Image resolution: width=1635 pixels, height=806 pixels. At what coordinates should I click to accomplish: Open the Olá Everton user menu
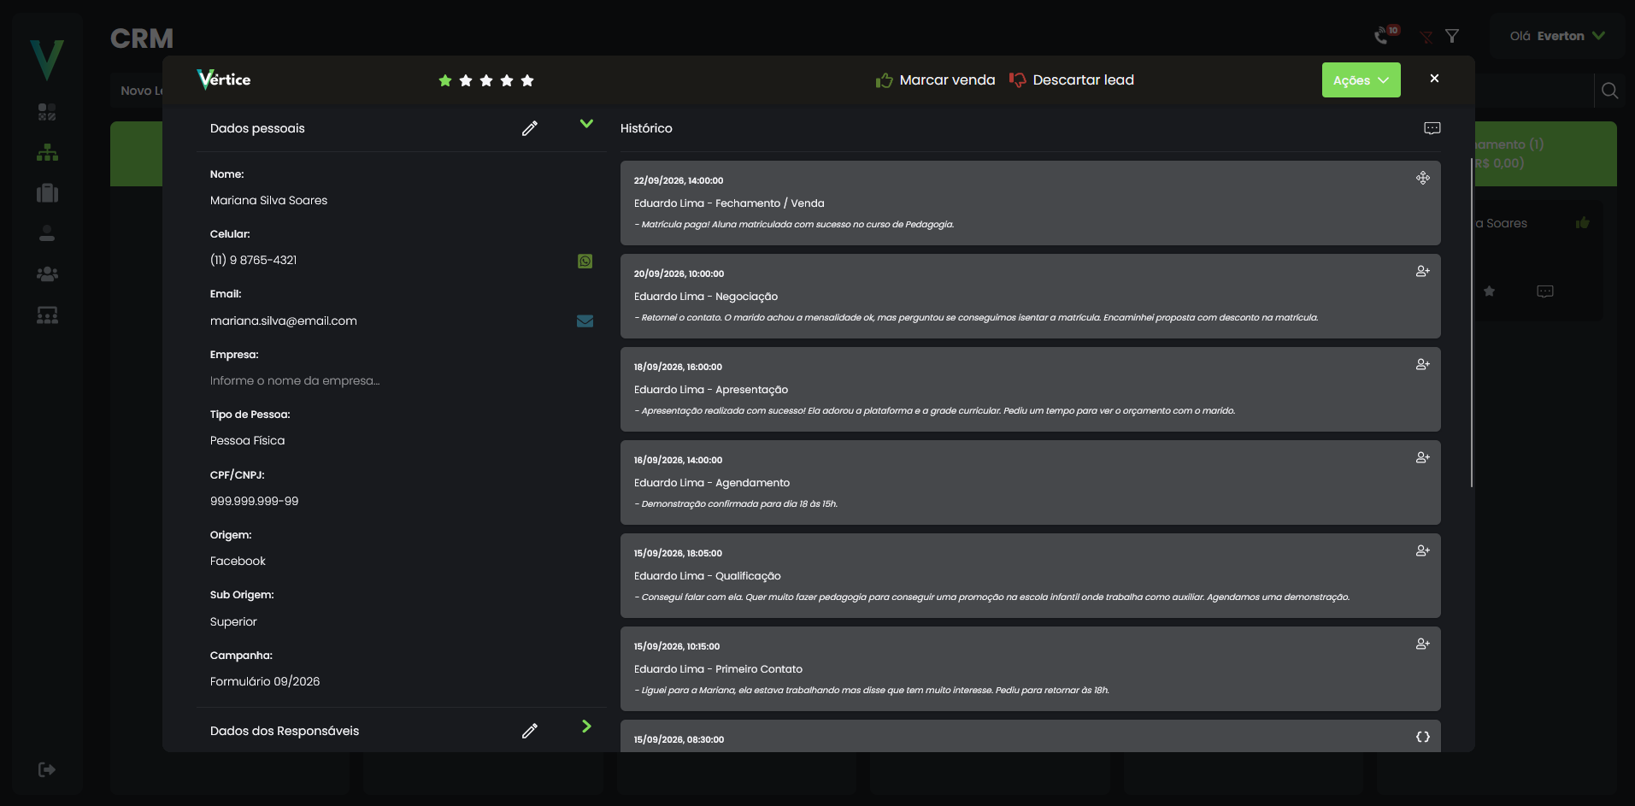[1557, 36]
